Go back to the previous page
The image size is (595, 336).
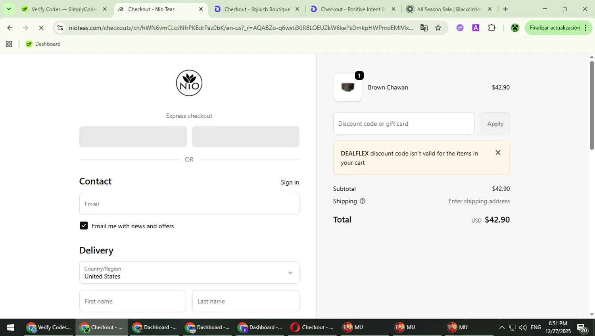10,28
